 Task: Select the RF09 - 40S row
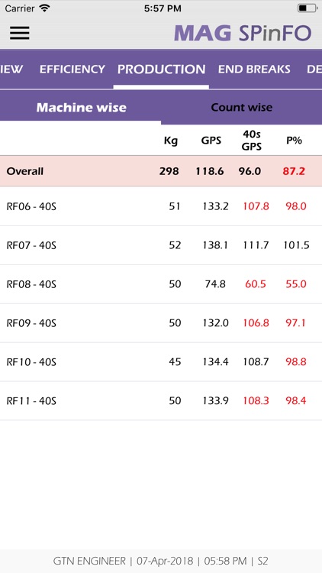click(161, 323)
